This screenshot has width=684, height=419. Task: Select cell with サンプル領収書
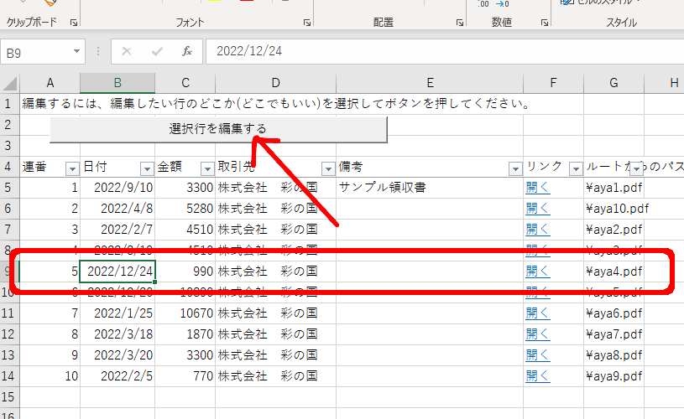tap(430, 188)
